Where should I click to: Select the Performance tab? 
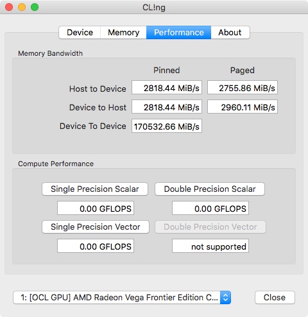178,33
